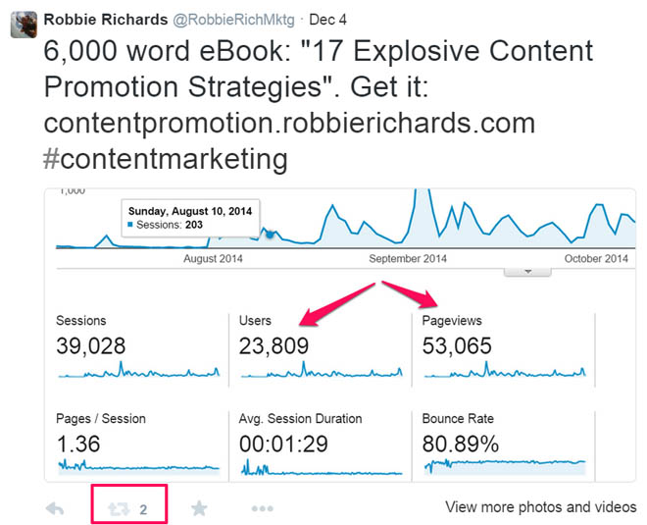Select the Users metric card

pos(321,347)
